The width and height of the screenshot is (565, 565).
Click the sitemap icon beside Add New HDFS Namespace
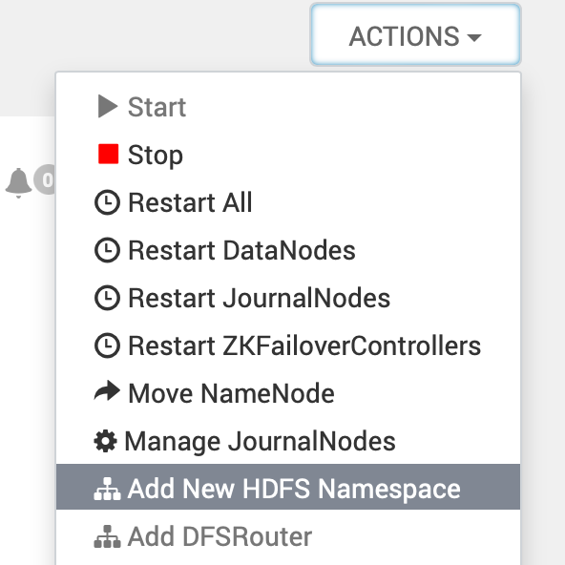point(108,489)
